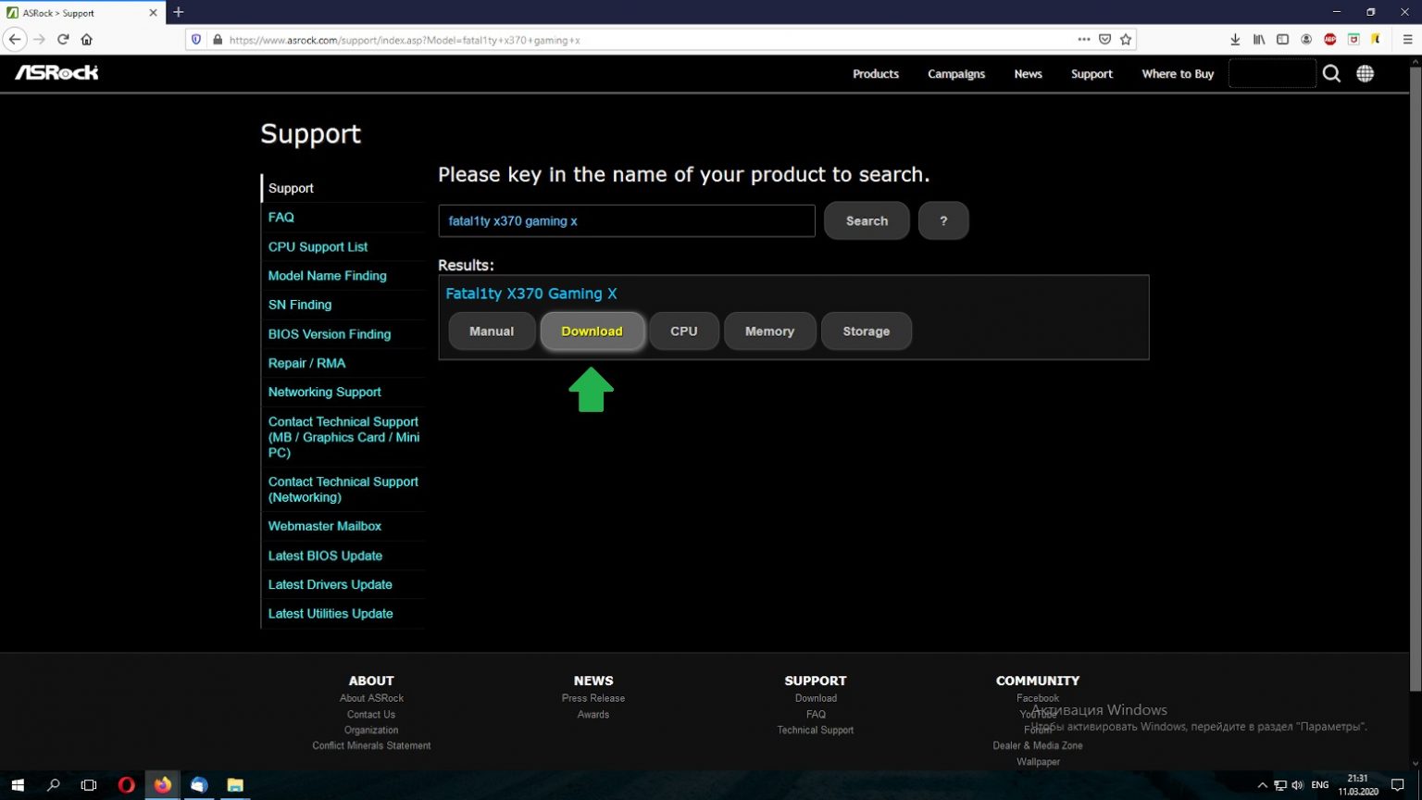Open Latest BIOS Update link
The height and width of the screenshot is (800, 1422).
point(325,556)
